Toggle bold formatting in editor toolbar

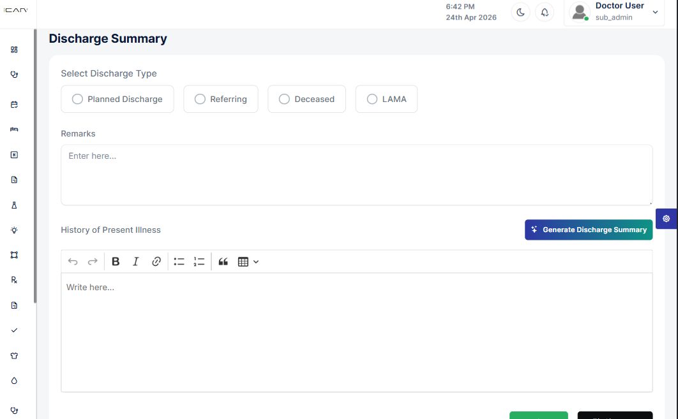[x=116, y=261]
